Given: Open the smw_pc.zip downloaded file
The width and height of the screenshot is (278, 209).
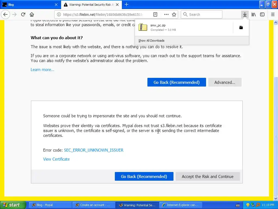Looking at the screenshot, I should coord(184,27).
